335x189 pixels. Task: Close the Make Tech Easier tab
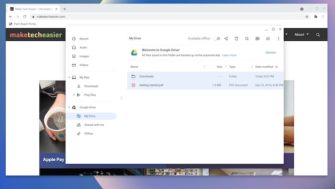point(56,9)
